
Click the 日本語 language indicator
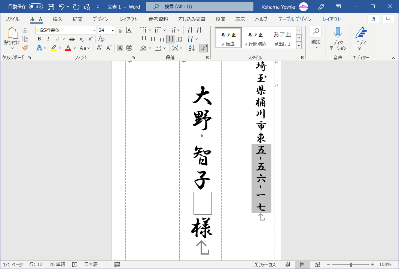click(x=91, y=265)
